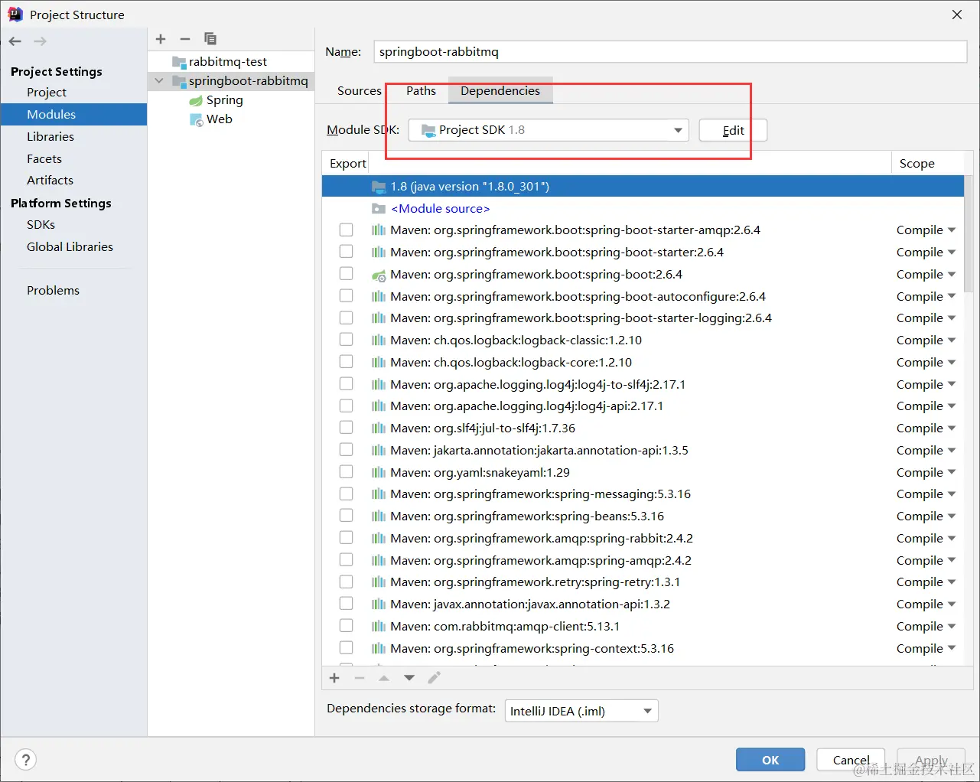Remove selected module with minus icon

185,39
